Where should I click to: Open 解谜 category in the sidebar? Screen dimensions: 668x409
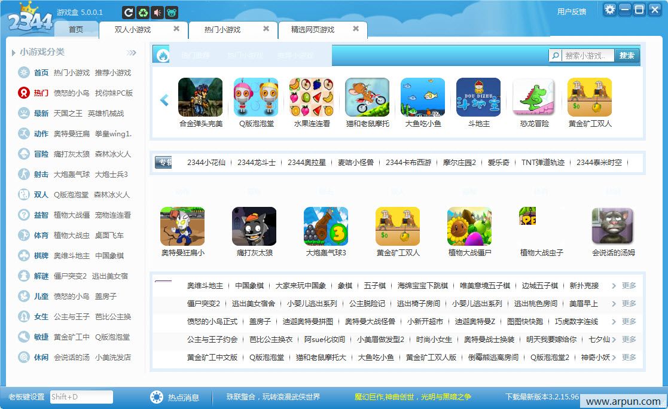(x=41, y=276)
